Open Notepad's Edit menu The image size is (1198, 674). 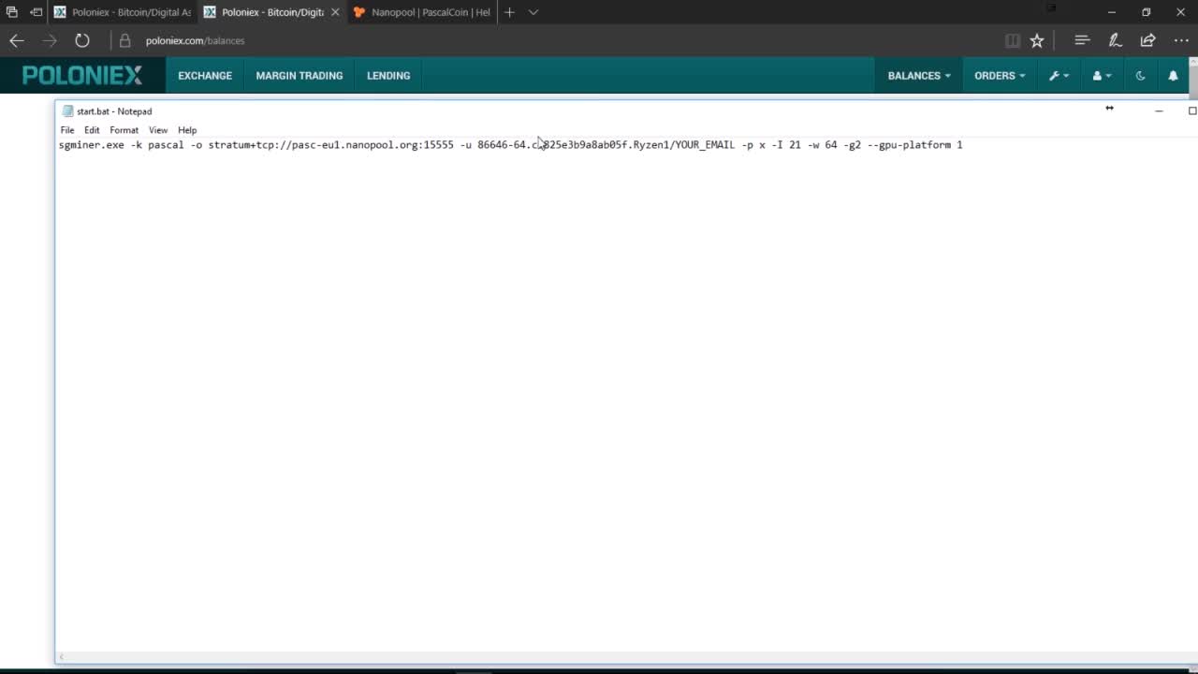92,130
